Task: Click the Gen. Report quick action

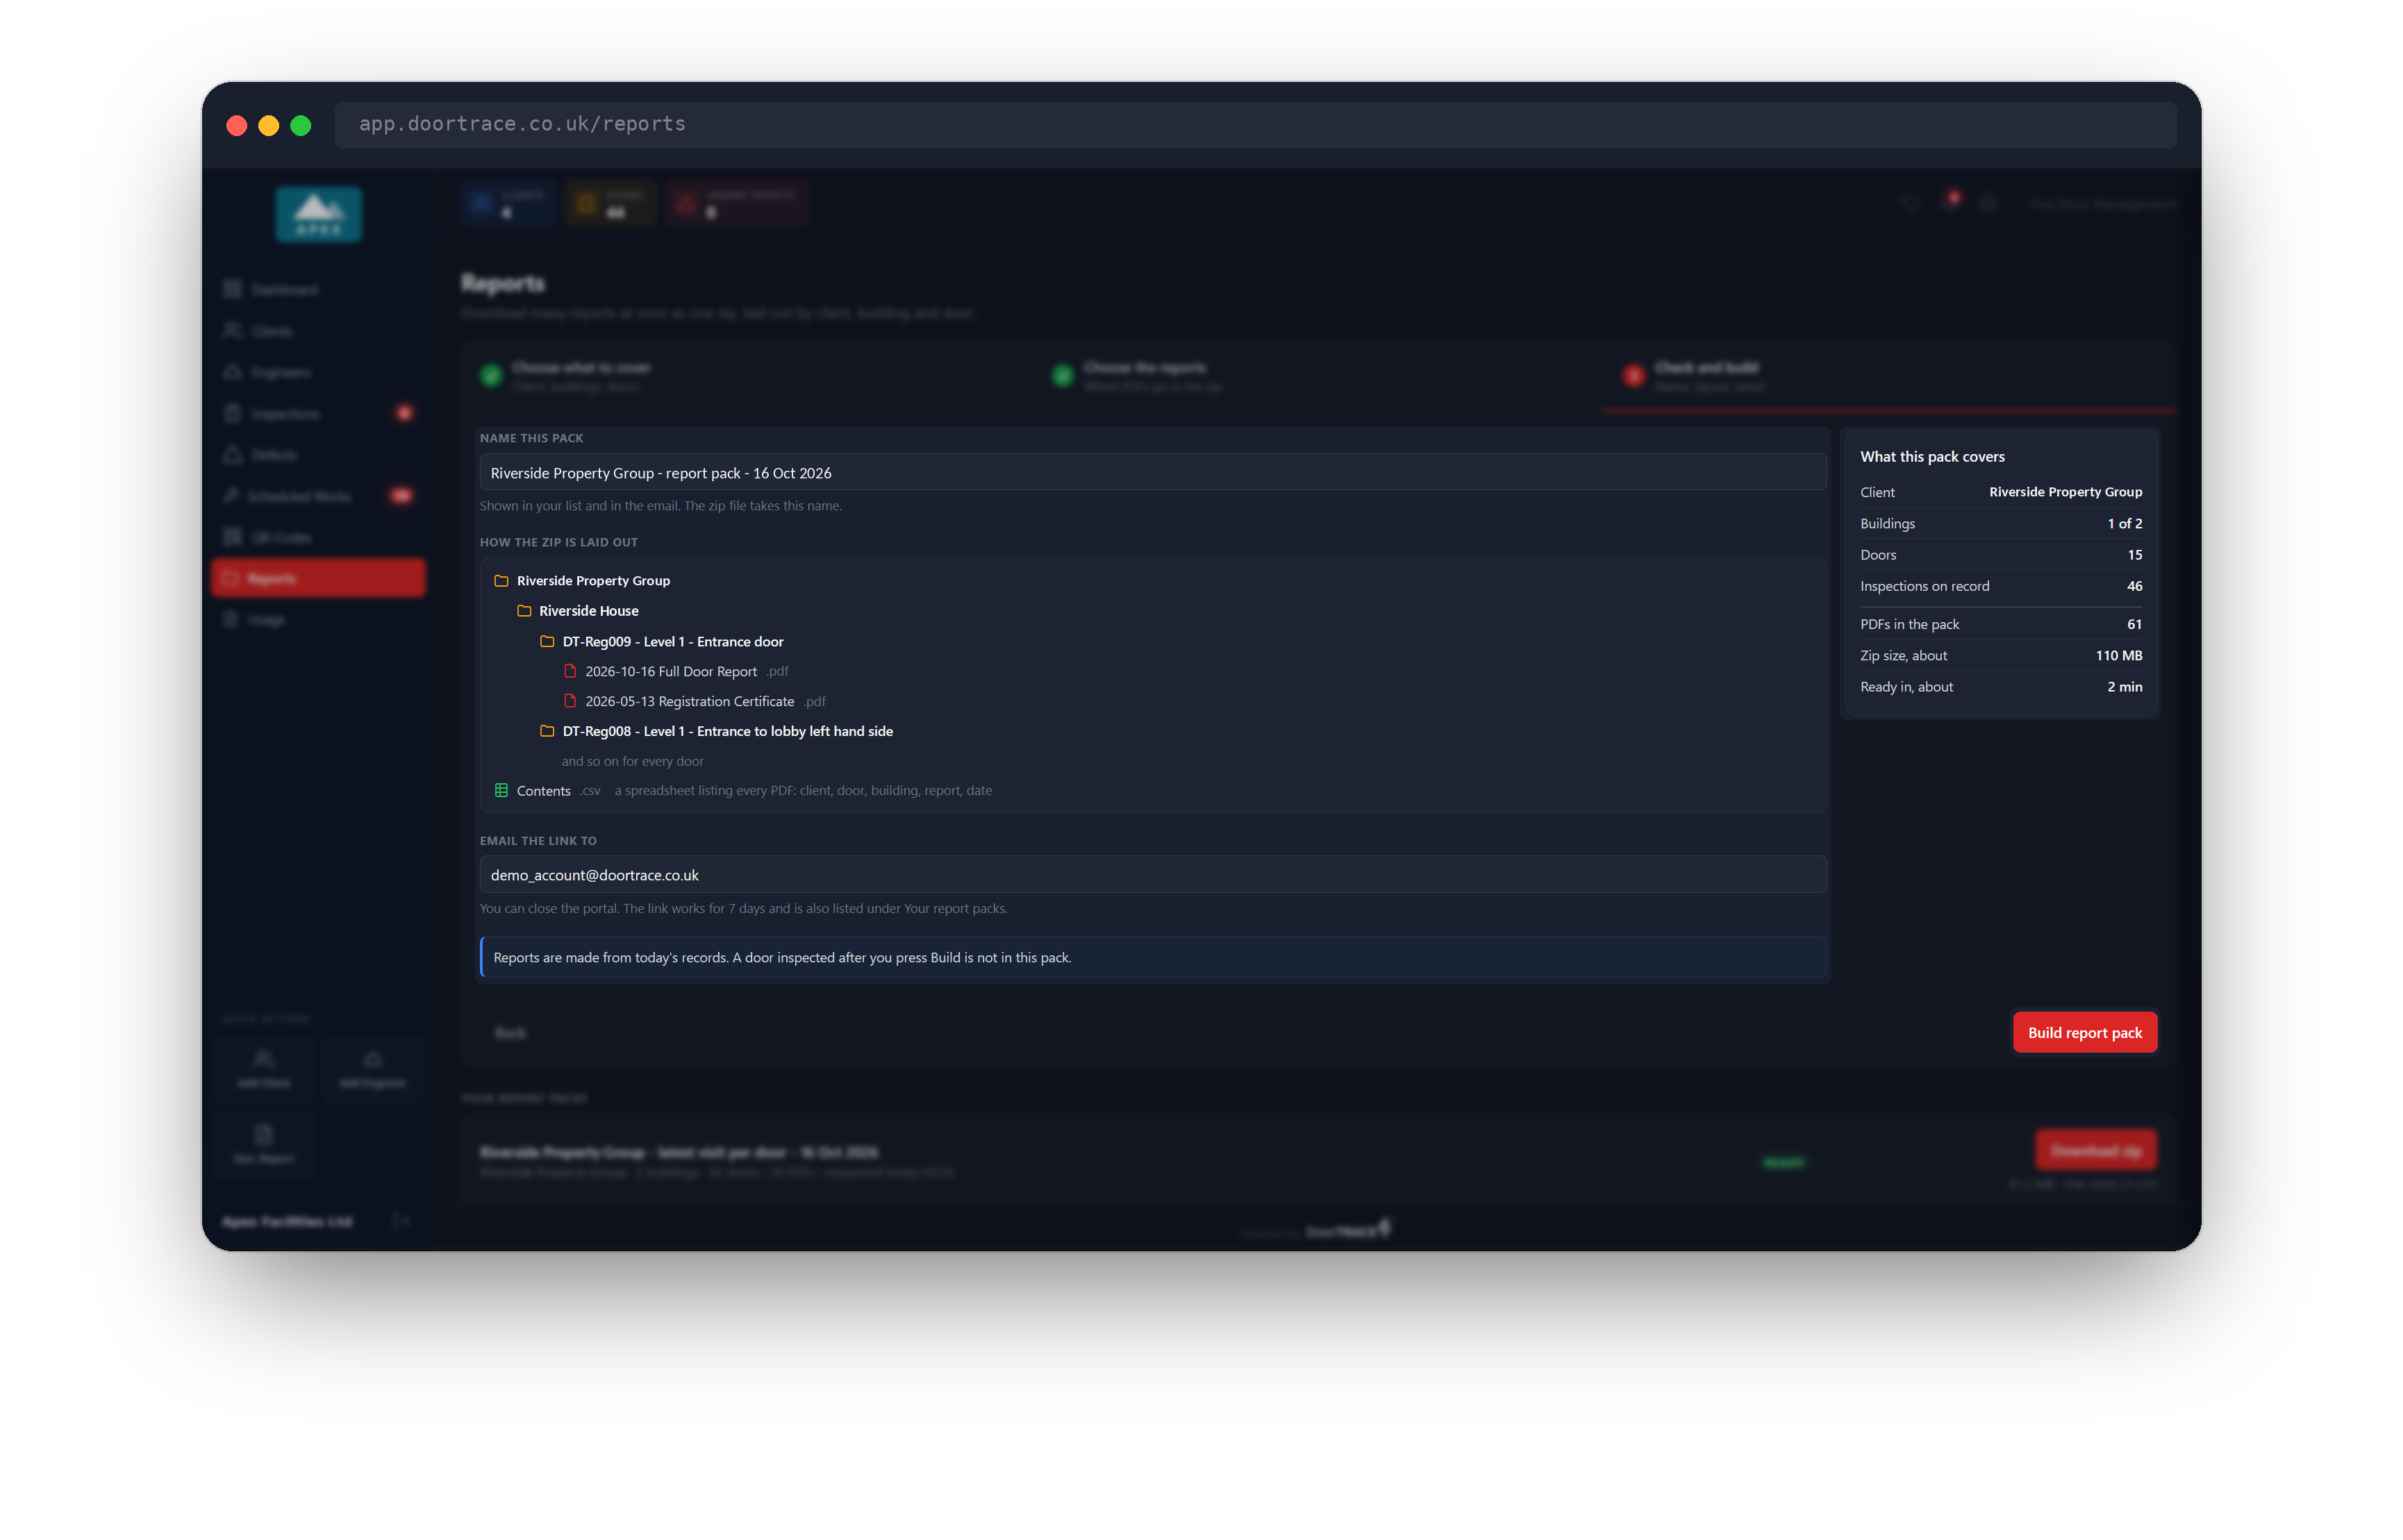Action: [x=264, y=1144]
